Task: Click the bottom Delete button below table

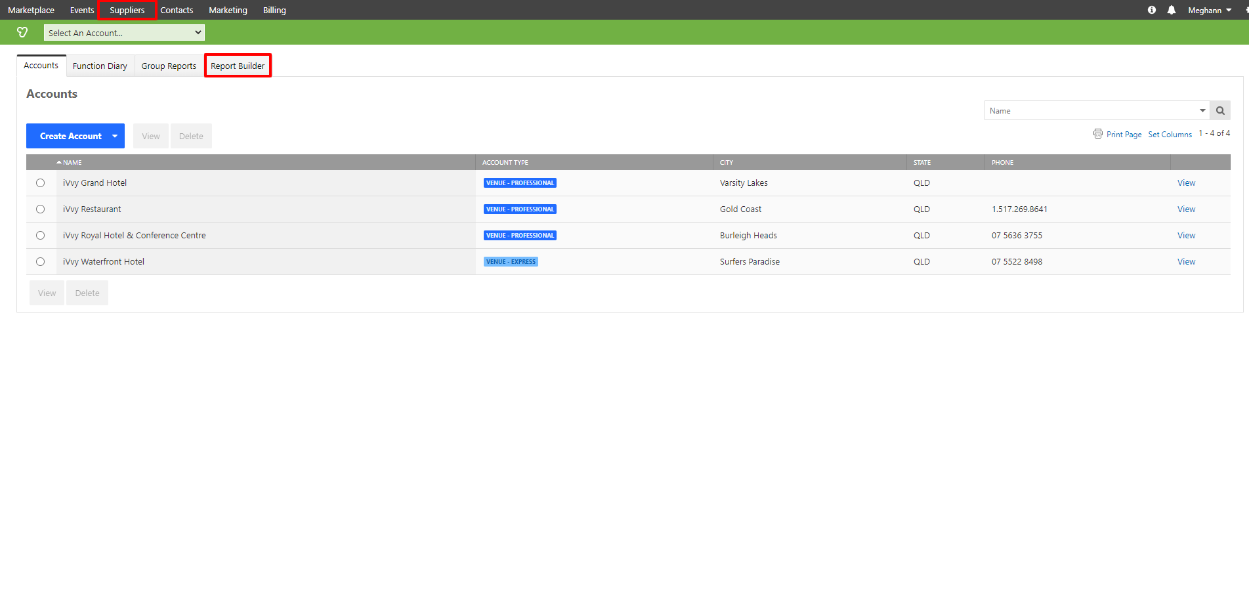Action: 87,293
